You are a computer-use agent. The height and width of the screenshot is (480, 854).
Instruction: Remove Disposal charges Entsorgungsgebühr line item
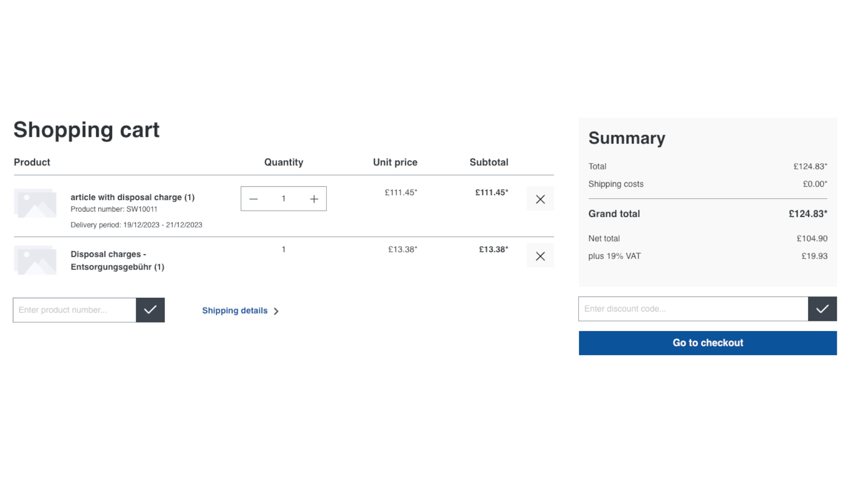click(x=540, y=256)
